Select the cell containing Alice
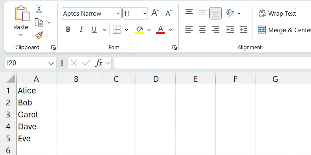The height and width of the screenshot is (155, 311). point(36,91)
